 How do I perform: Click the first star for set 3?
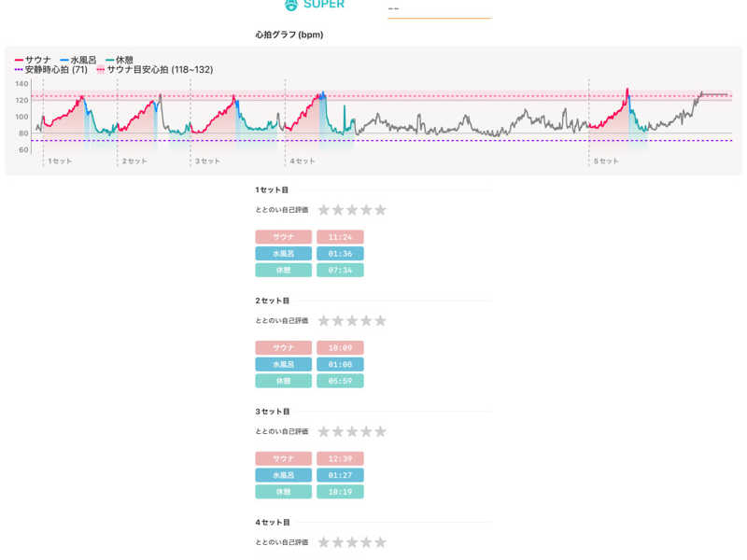pos(324,431)
